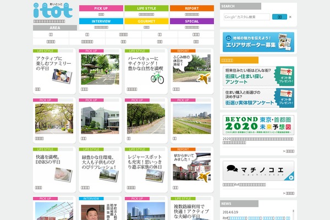
Task: Open the マチノコエ banner
Action: 258,170
